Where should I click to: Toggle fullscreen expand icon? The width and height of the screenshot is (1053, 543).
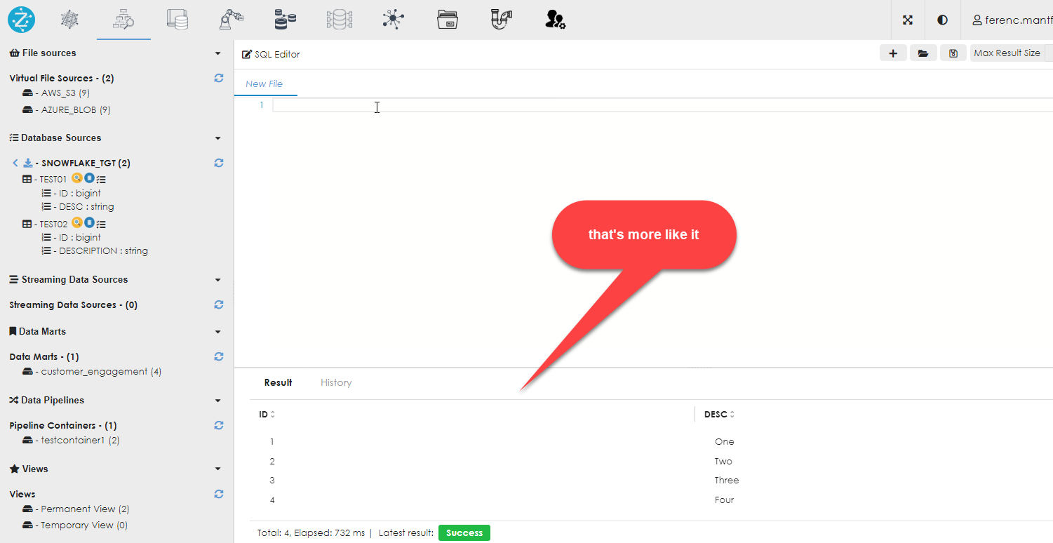click(x=908, y=20)
